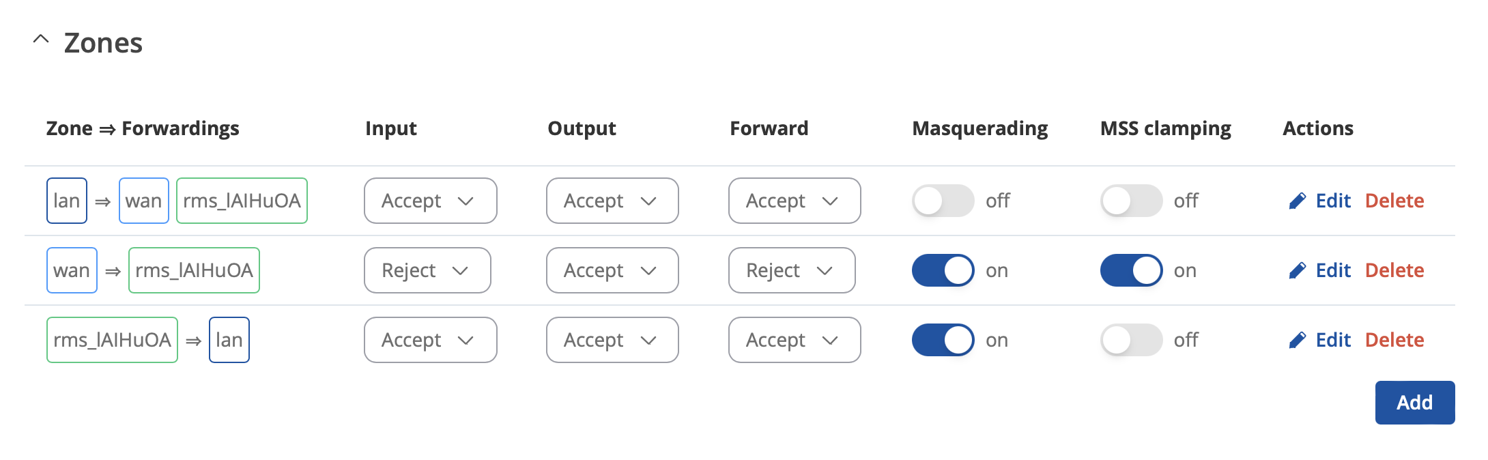The height and width of the screenshot is (460, 1488).
Task: Toggle masquerading for the lan zone
Action: click(943, 201)
